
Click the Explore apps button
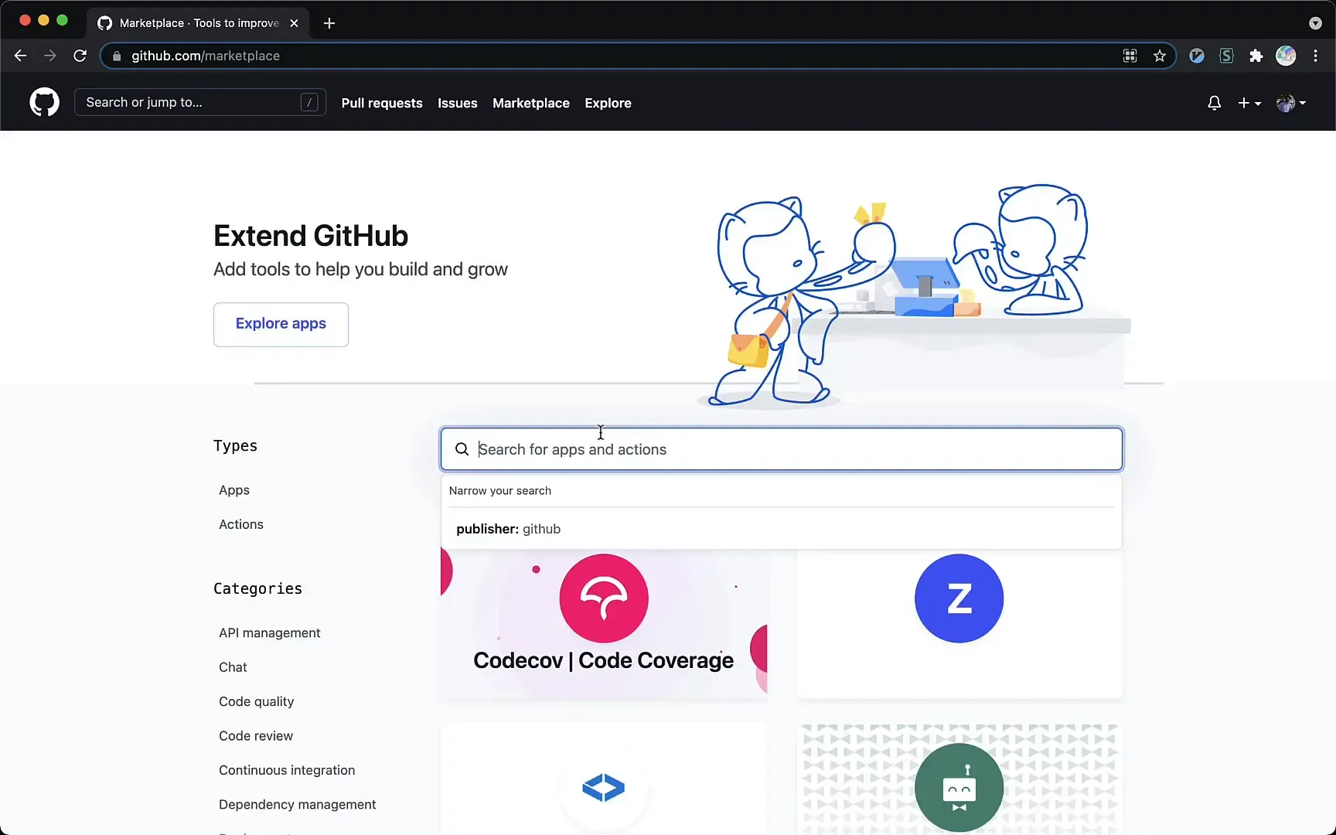pos(281,324)
